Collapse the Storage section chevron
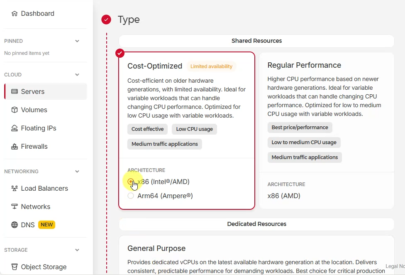The image size is (405, 275). tap(77, 250)
